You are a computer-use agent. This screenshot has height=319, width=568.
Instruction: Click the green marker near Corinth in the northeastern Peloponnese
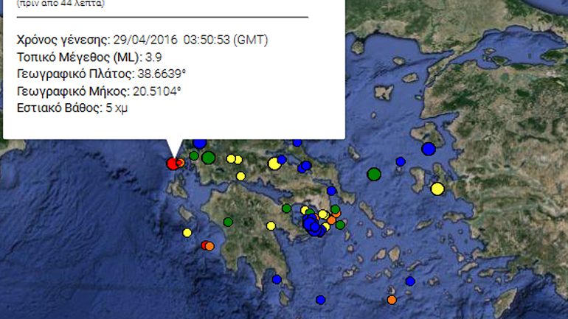(x=286, y=208)
